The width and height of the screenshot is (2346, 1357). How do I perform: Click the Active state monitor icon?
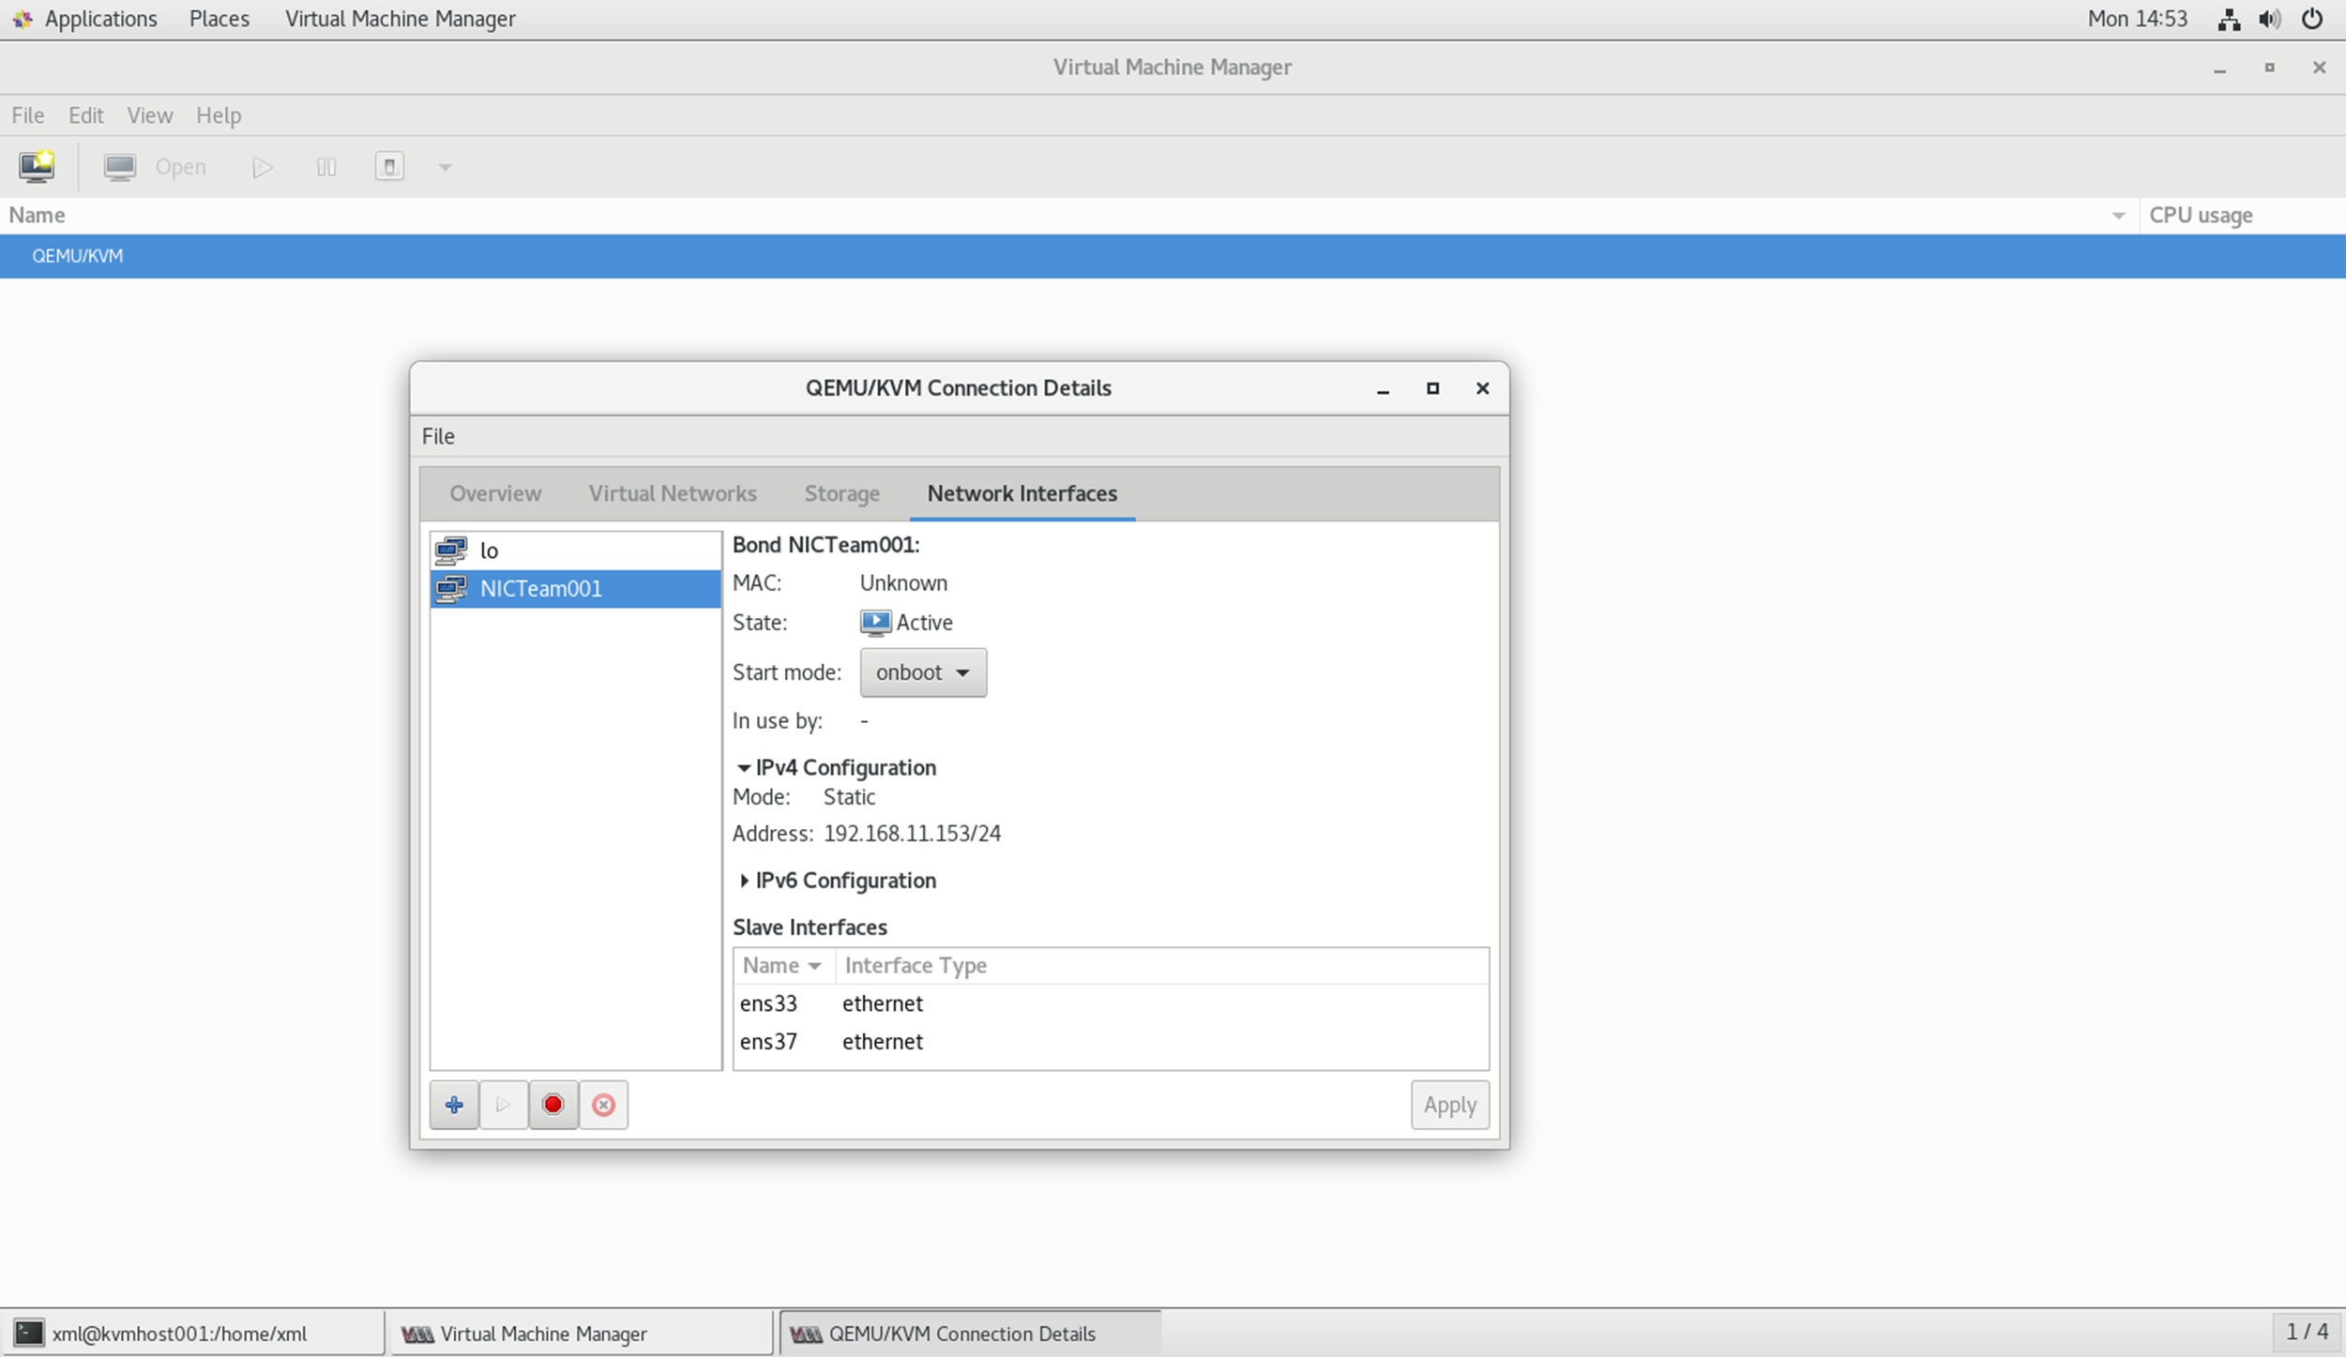pyautogui.click(x=875, y=623)
